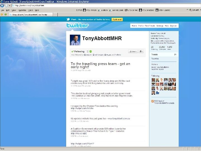Open the www.tonyabbott.com.au tweet link
This screenshot has height=151, width=201.
119,119
